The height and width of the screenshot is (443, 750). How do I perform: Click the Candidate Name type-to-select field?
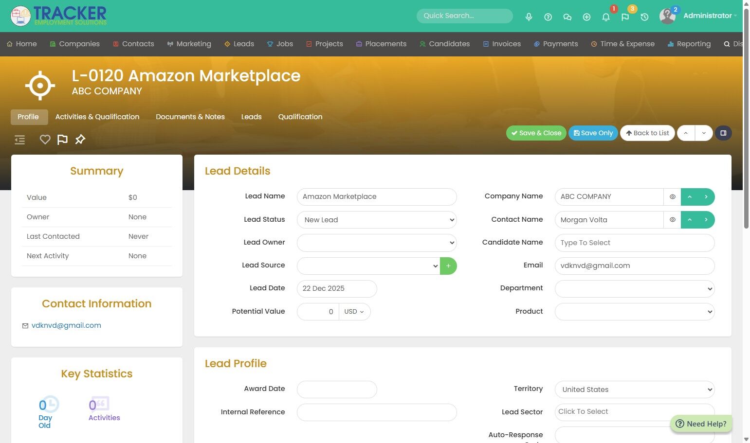click(x=635, y=243)
